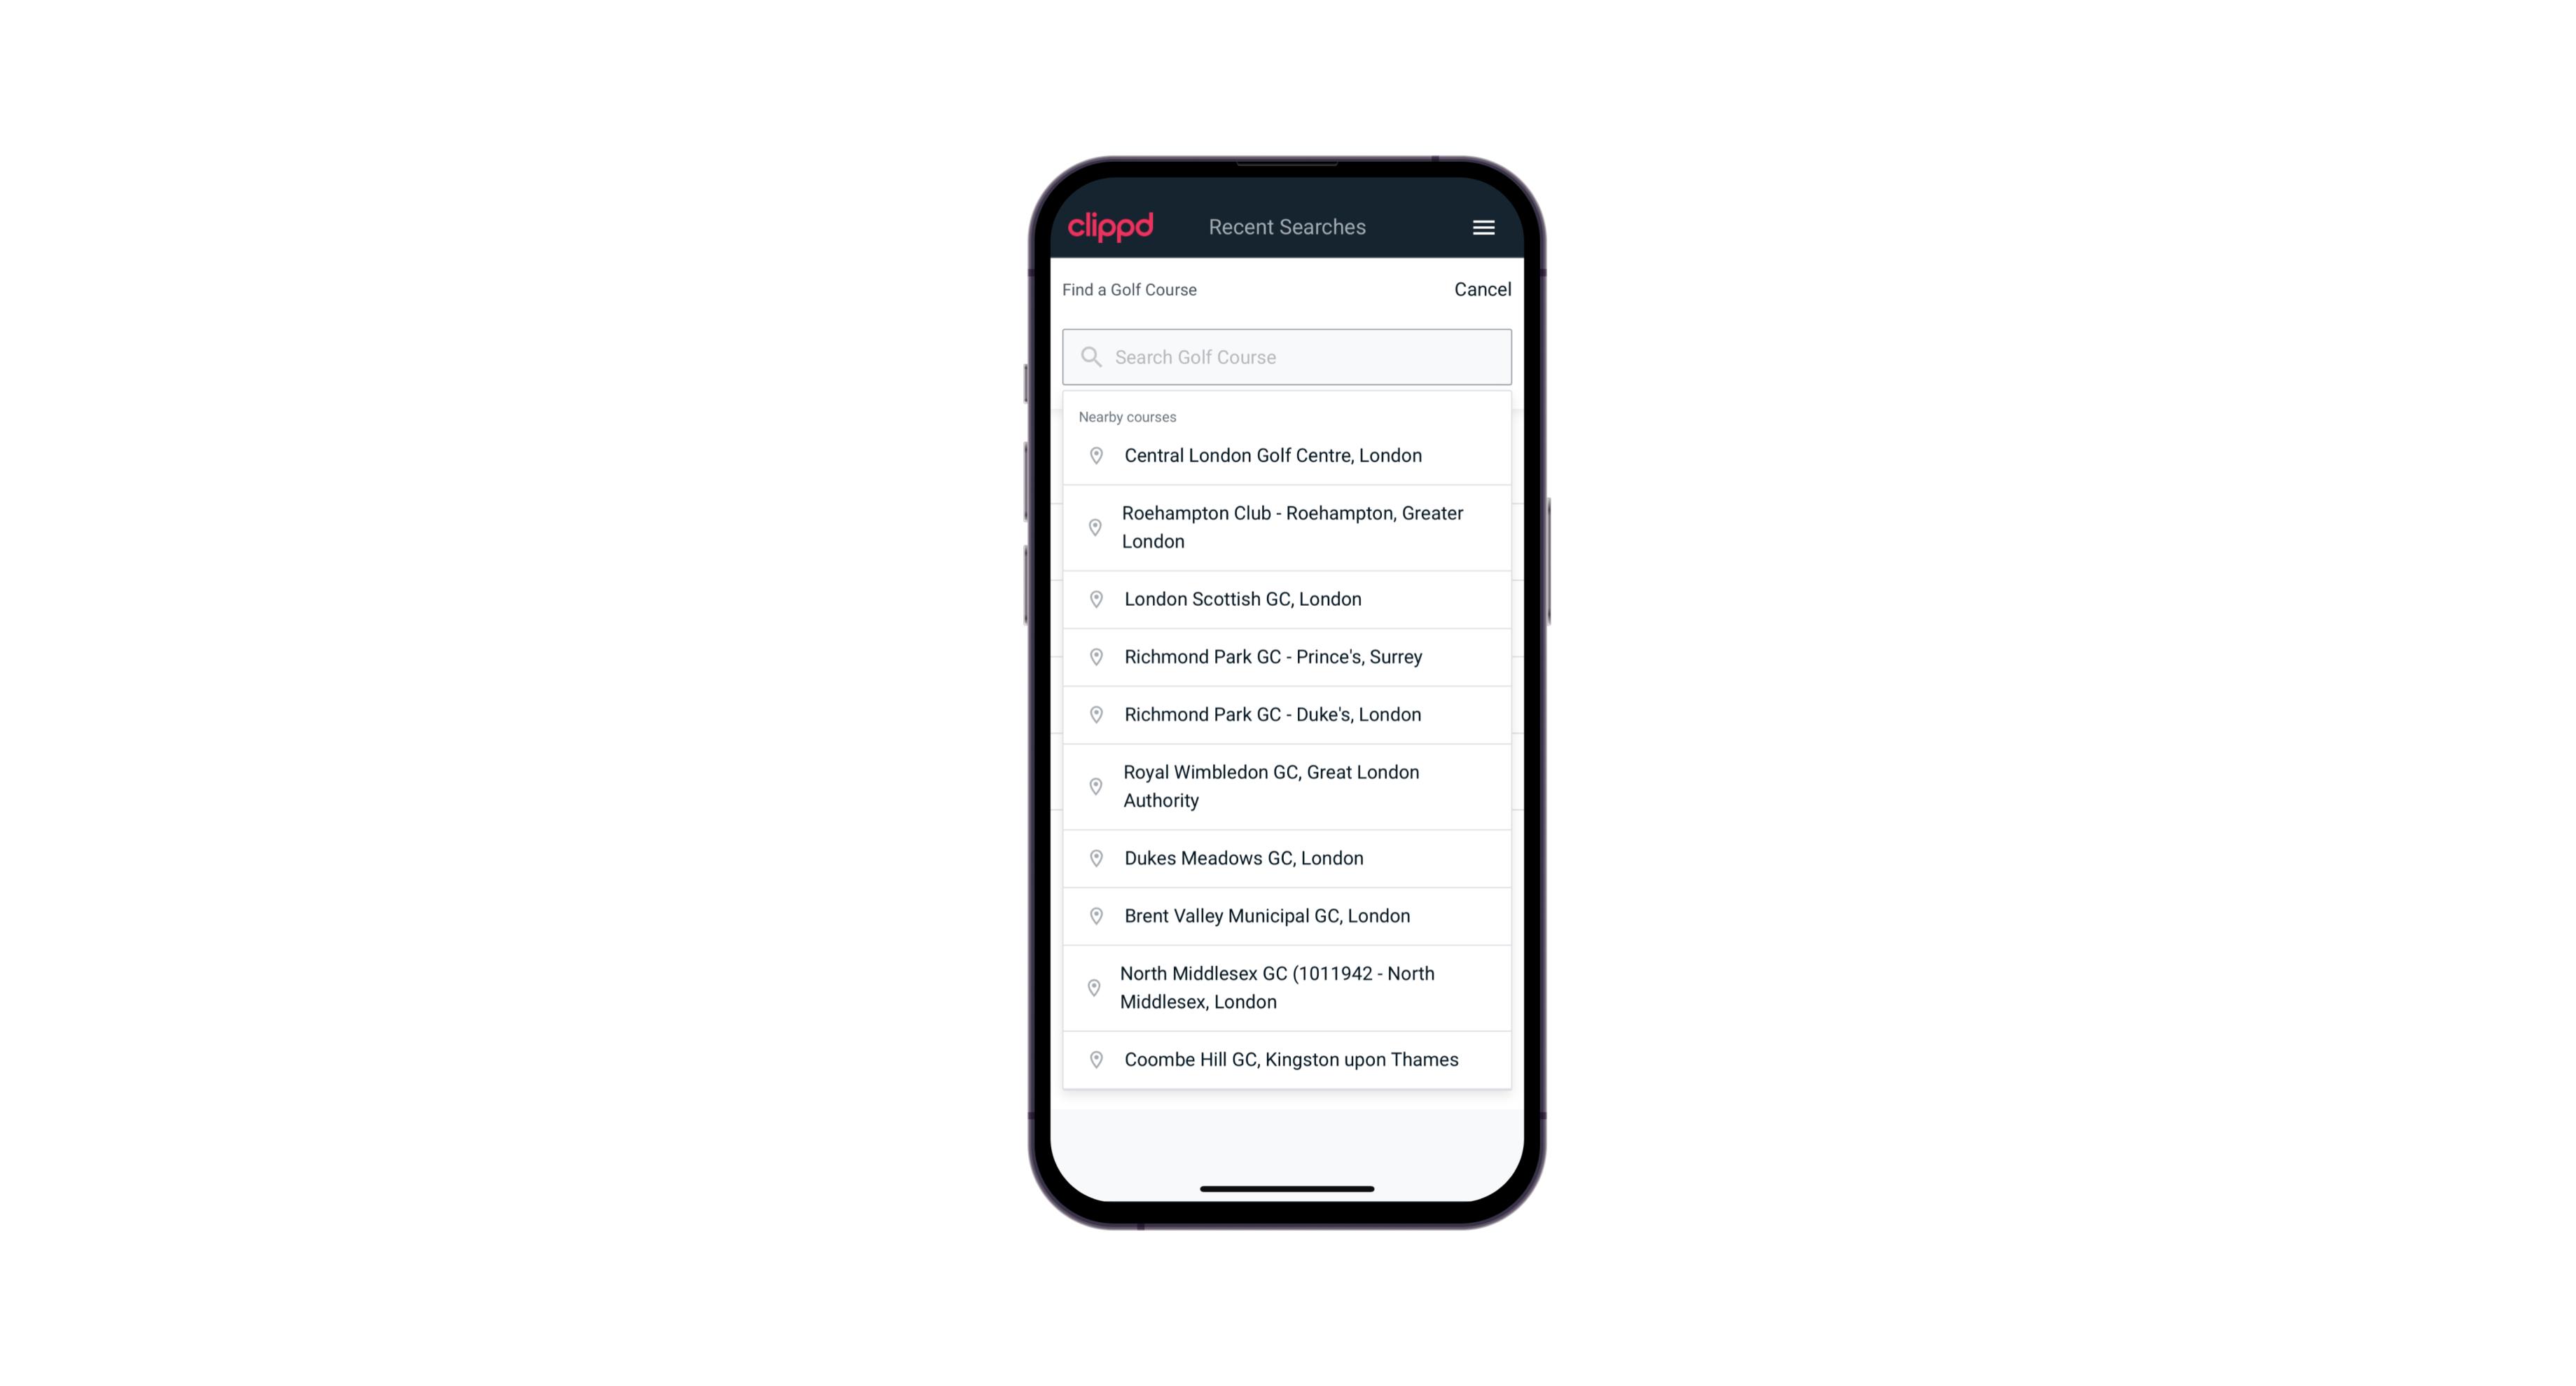Select Richmond Park GC Prince's Surrey
The width and height of the screenshot is (2576, 1386).
(1287, 657)
